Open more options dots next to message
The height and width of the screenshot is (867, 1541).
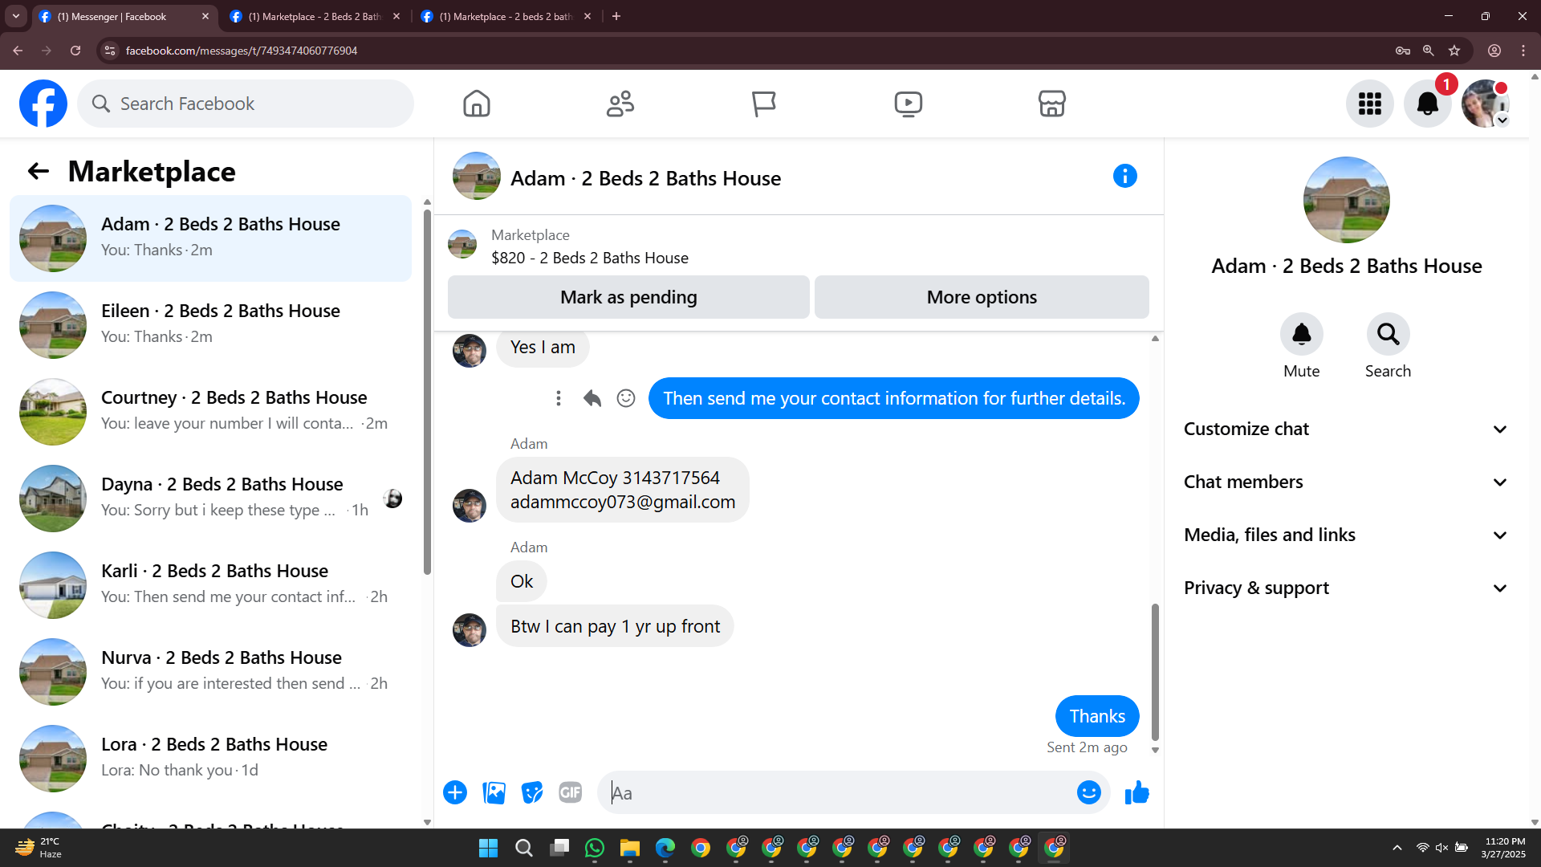(x=559, y=398)
